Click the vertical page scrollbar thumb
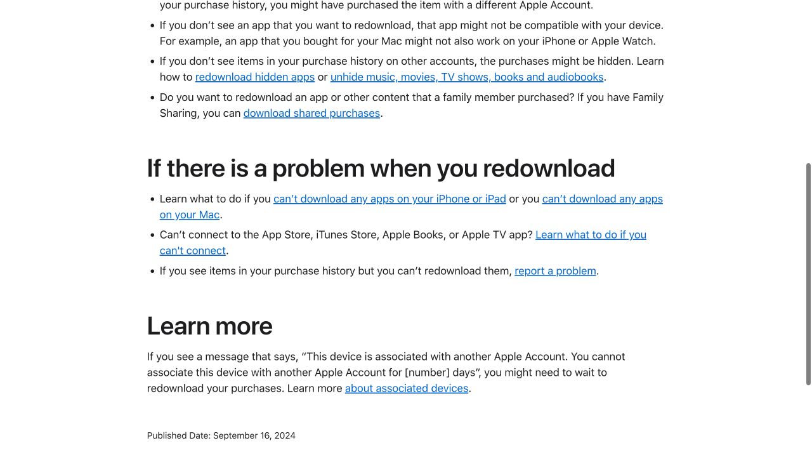This screenshot has width=812, height=457. point(808,274)
